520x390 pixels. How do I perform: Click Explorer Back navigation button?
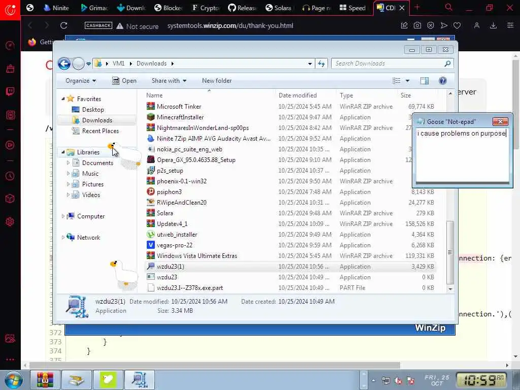(x=64, y=63)
